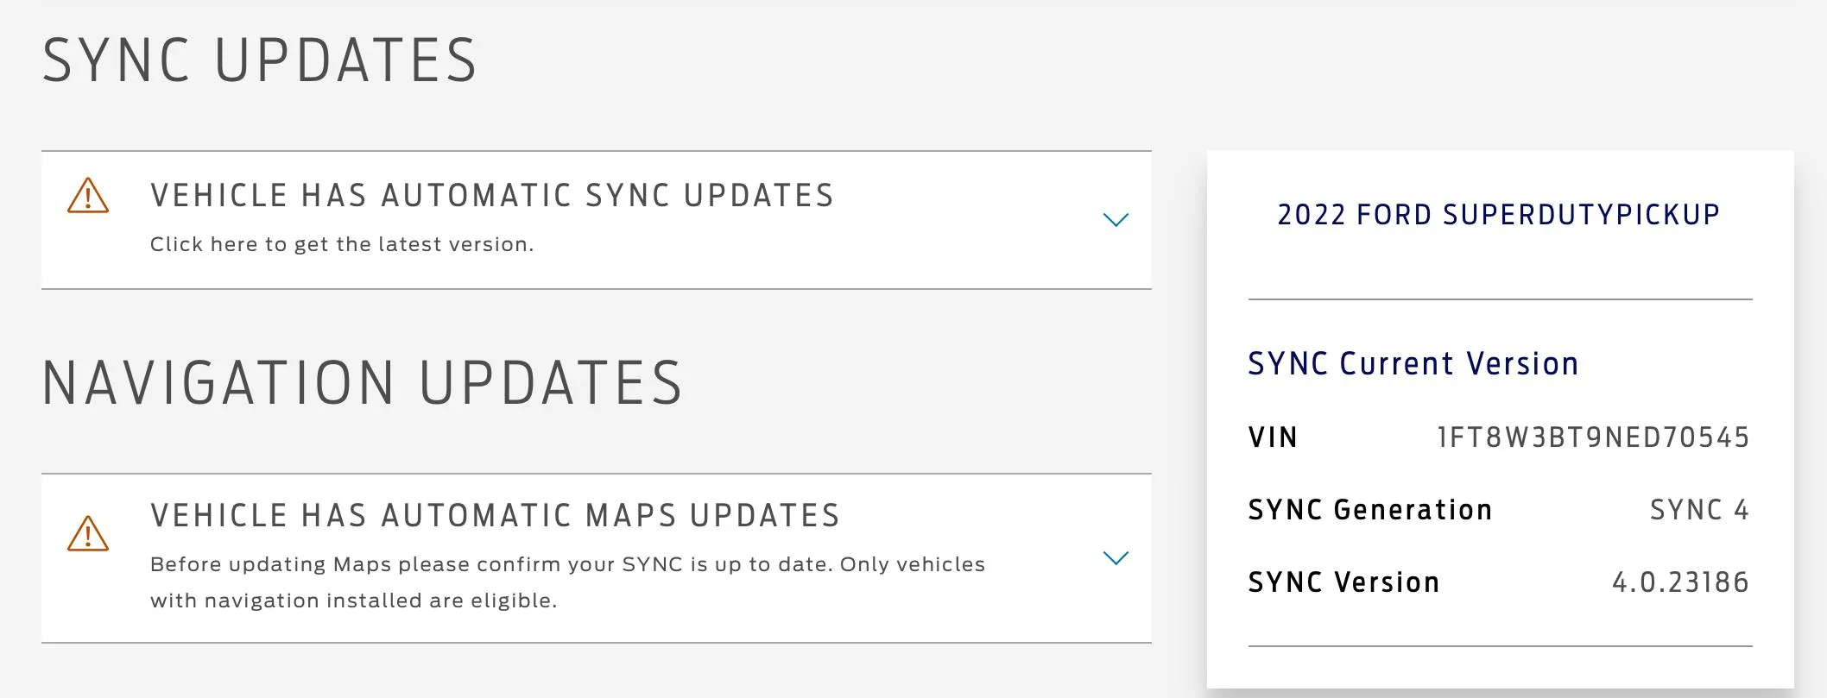Open the 'Vehicle Has Automatic SYNC Updates' heading
1827x698 pixels.
[492, 196]
